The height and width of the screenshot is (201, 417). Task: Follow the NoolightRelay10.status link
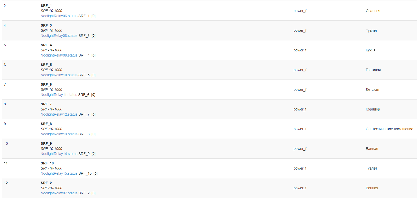[x=59, y=75]
